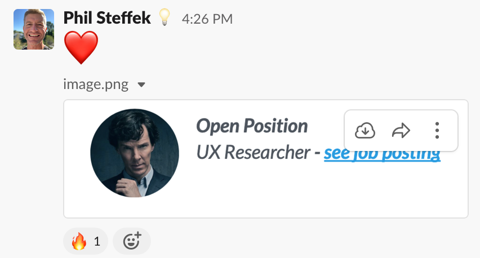The height and width of the screenshot is (258, 480).
Task: Click the fire reaction count 1
Action: pos(97,242)
